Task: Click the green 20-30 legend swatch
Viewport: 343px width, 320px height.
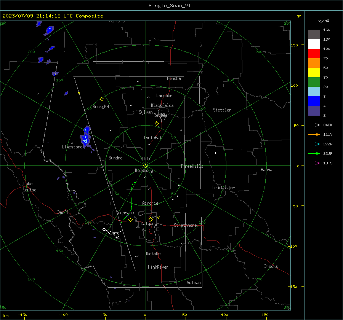Action: (x=314, y=82)
